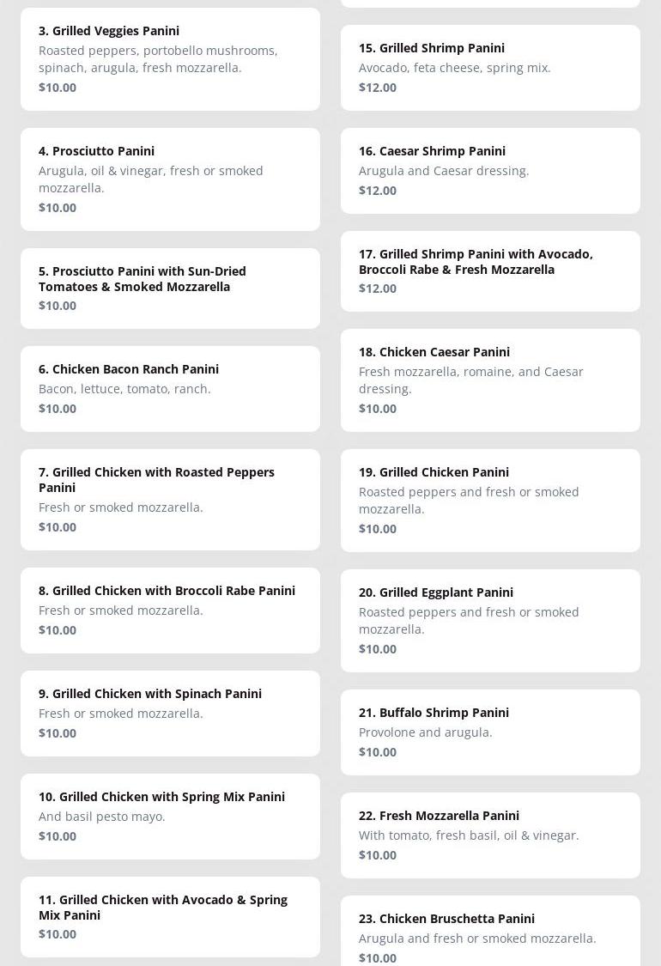Image resolution: width=661 pixels, height=966 pixels.
Task: Click the Provolone and arugula description text
Action: pyautogui.click(x=426, y=732)
